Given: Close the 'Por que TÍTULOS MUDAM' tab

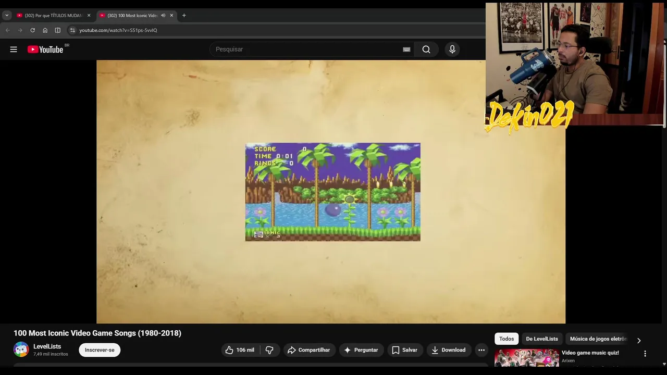Looking at the screenshot, I should (x=89, y=16).
